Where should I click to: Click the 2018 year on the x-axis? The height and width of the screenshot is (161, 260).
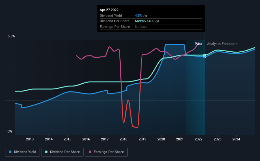(124, 139)
